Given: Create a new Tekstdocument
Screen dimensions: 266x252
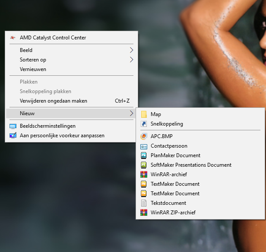Looking at the screenshot, I should coord(168,203).
